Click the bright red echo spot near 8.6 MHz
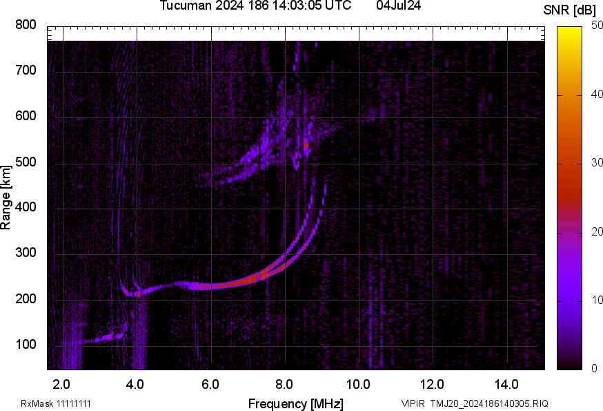The height and width of the screenshot is (411, 603). [x=306, y=145]
